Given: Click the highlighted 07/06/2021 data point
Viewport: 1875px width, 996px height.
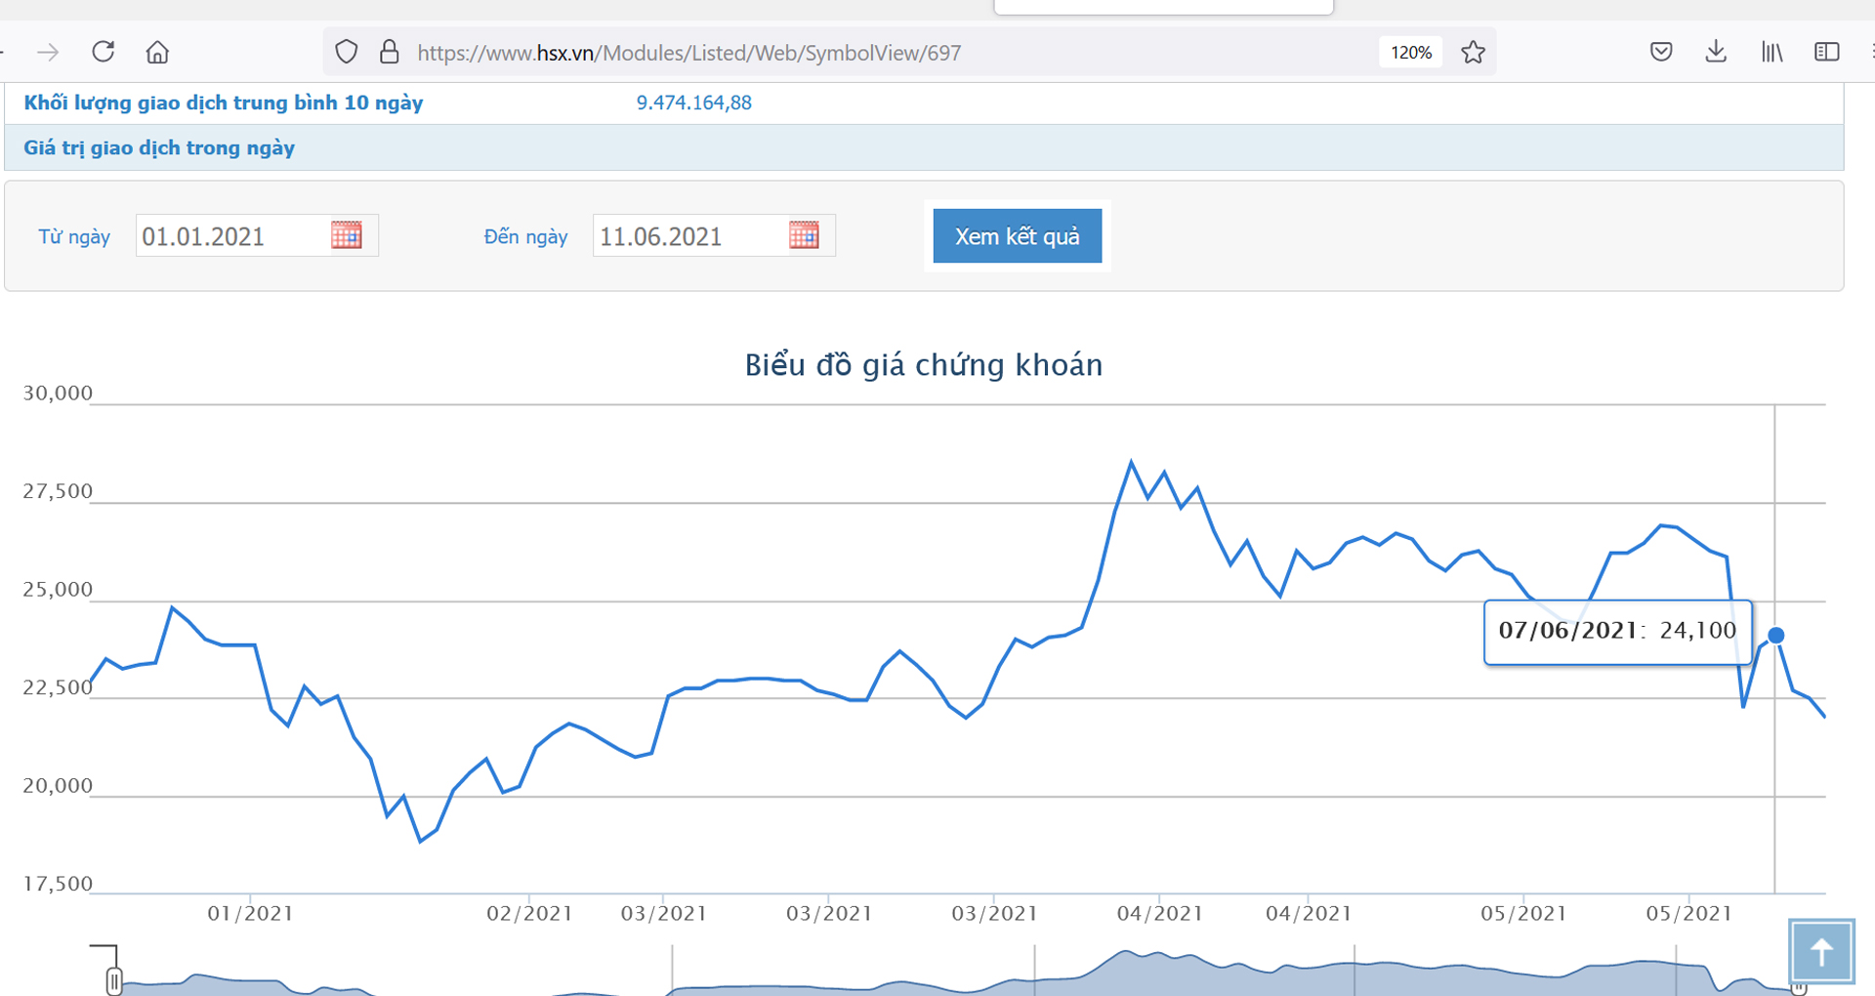Looking at the screenshot, I should [1776, 636].
